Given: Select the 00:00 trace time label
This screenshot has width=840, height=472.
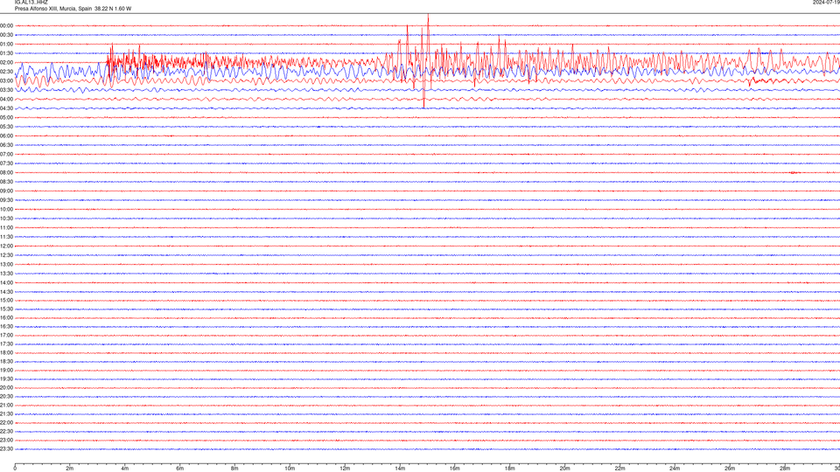Looking at the screenshot, I should (x=6, y=25).
